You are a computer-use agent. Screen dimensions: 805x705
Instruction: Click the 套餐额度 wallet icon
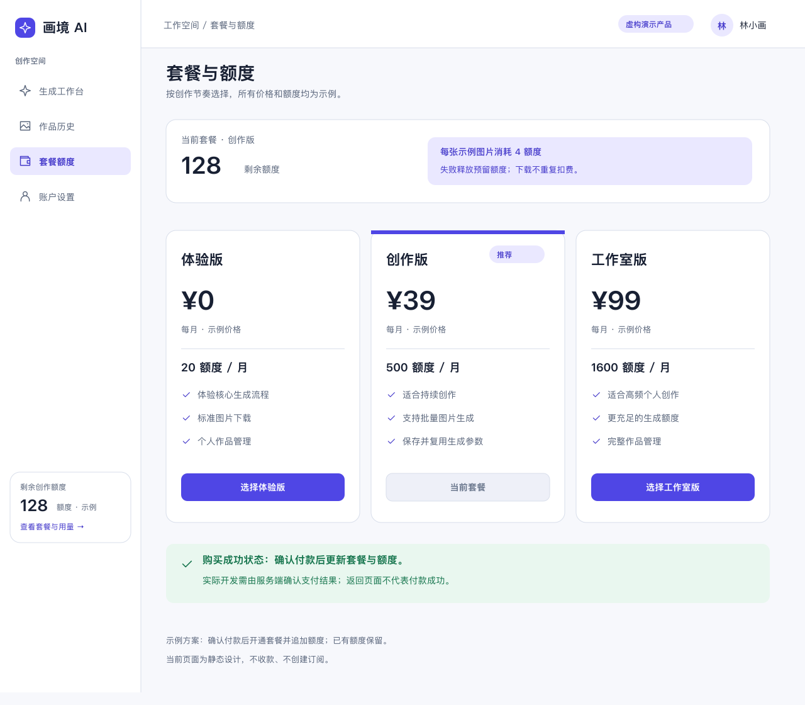(25, 161)
